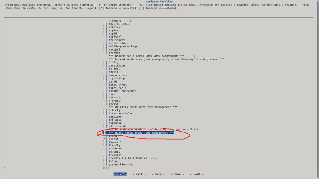
Task: Click the brickd needs udev comment
Action: [x=166, y=59]
